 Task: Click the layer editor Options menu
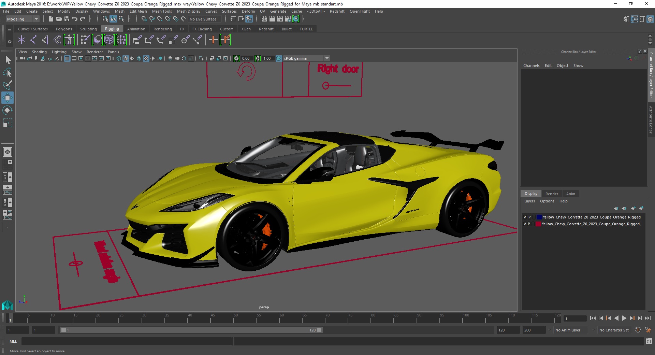(x=547, y=201)
